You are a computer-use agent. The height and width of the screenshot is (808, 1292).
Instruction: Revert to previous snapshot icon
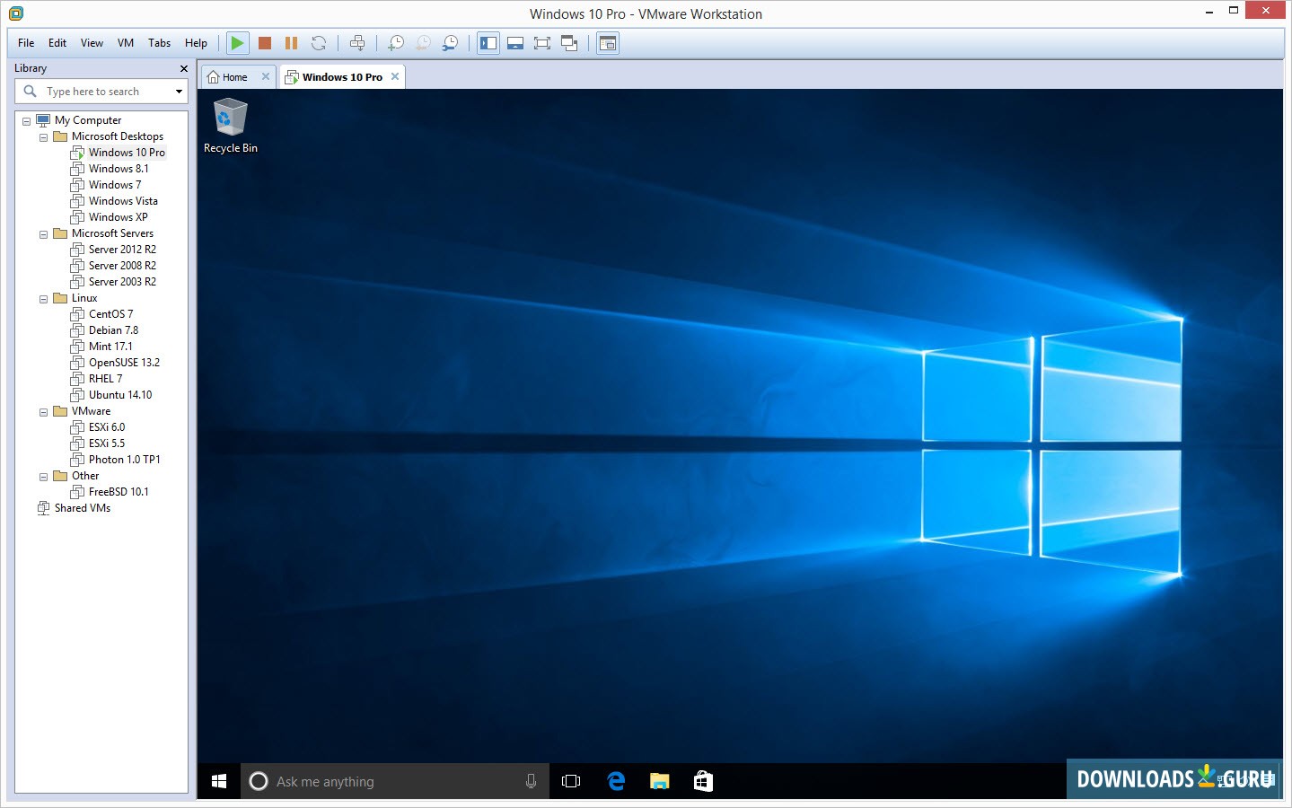(423, 43)
